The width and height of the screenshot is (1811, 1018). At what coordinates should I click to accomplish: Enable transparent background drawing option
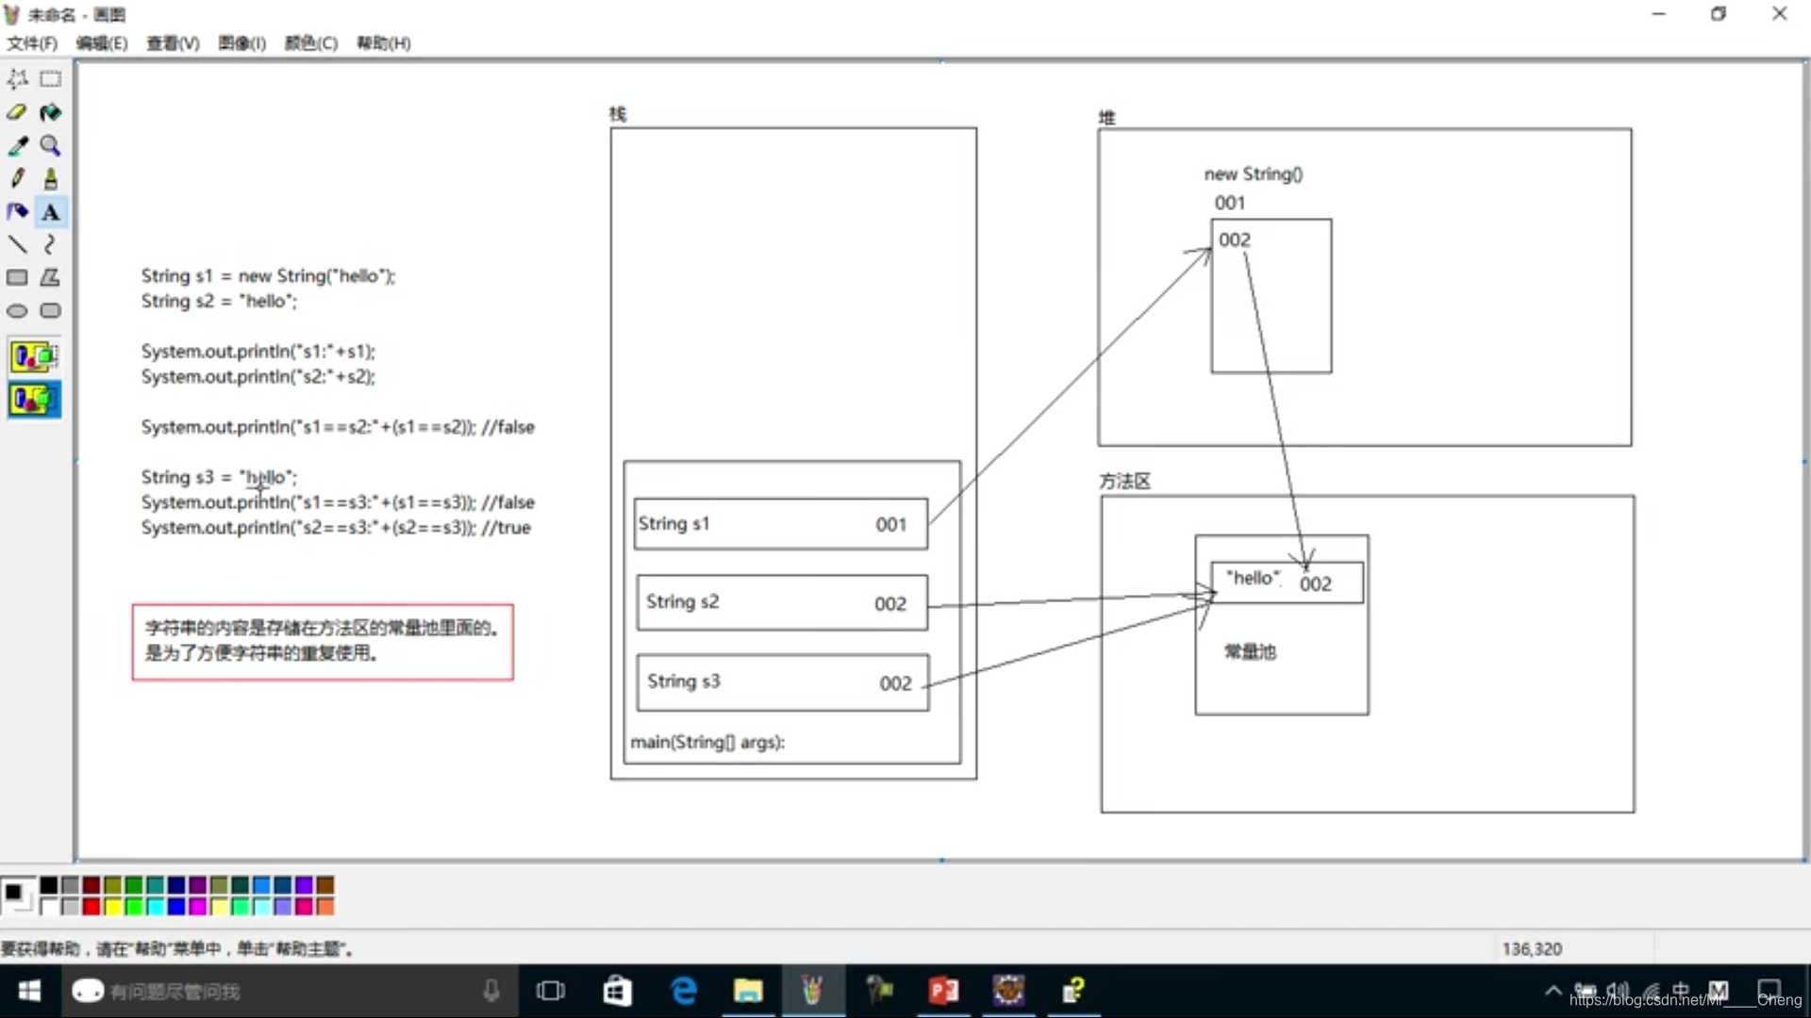(35, 399)
